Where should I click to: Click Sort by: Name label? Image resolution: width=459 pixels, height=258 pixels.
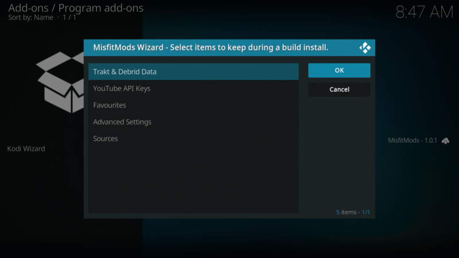(31, 18)
